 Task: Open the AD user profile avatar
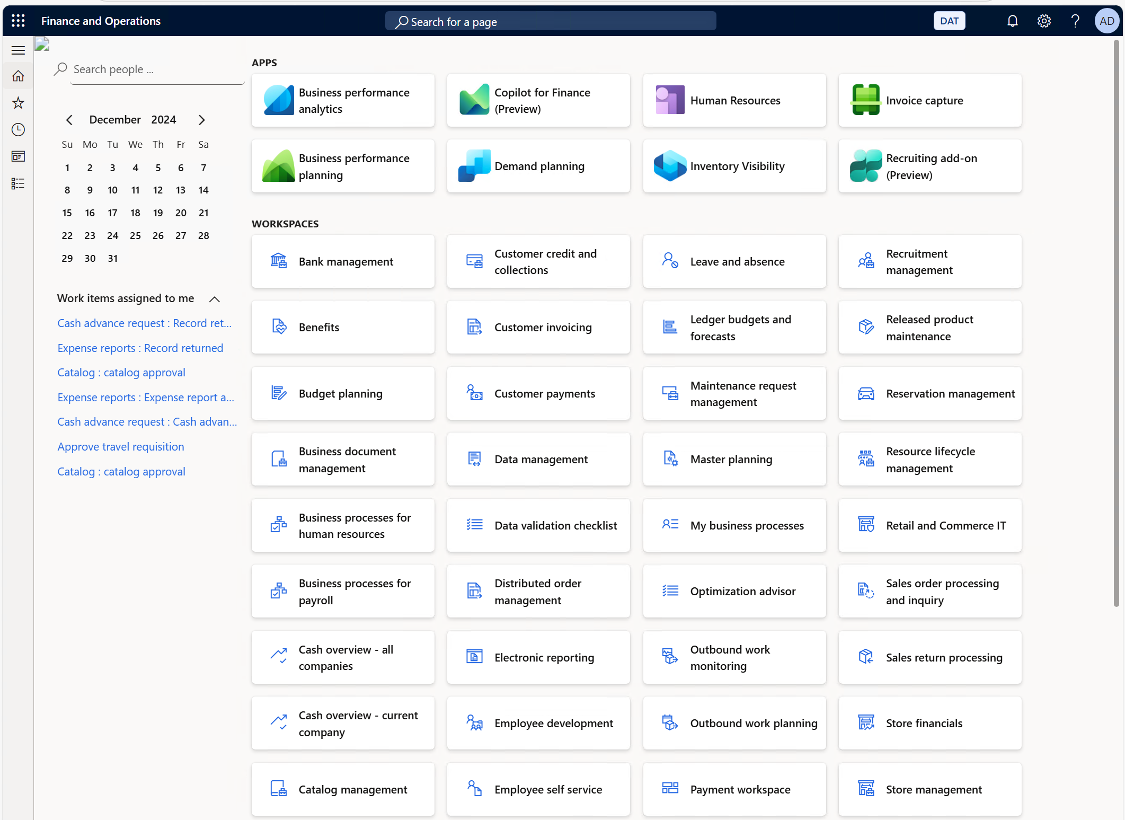point(1106,21)
